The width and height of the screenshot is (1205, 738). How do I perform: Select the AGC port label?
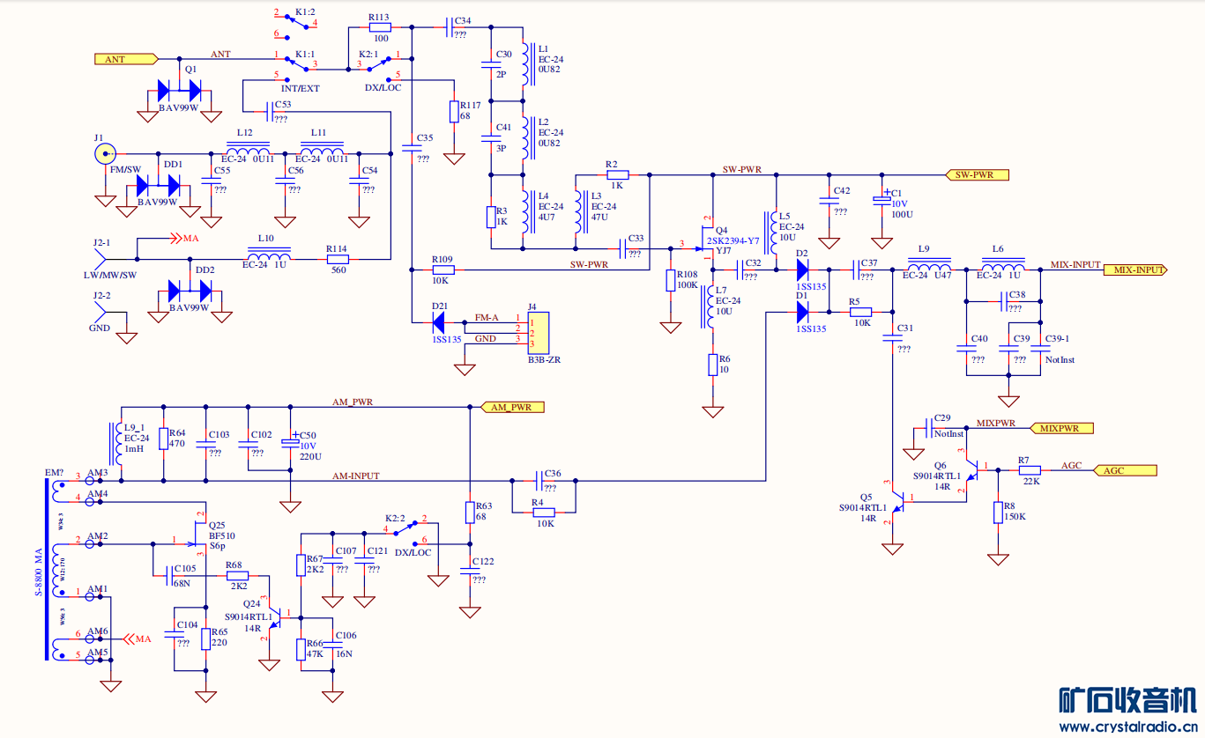click(x=1125, y=470)
